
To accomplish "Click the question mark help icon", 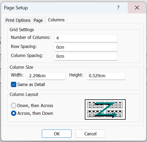I will tap(118, 8).
